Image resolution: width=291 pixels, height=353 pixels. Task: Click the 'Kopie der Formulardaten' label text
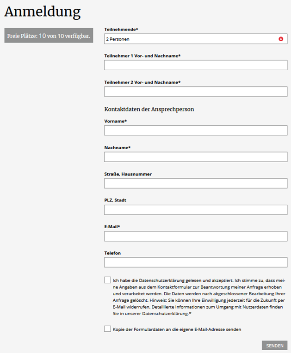coord(177,329)
